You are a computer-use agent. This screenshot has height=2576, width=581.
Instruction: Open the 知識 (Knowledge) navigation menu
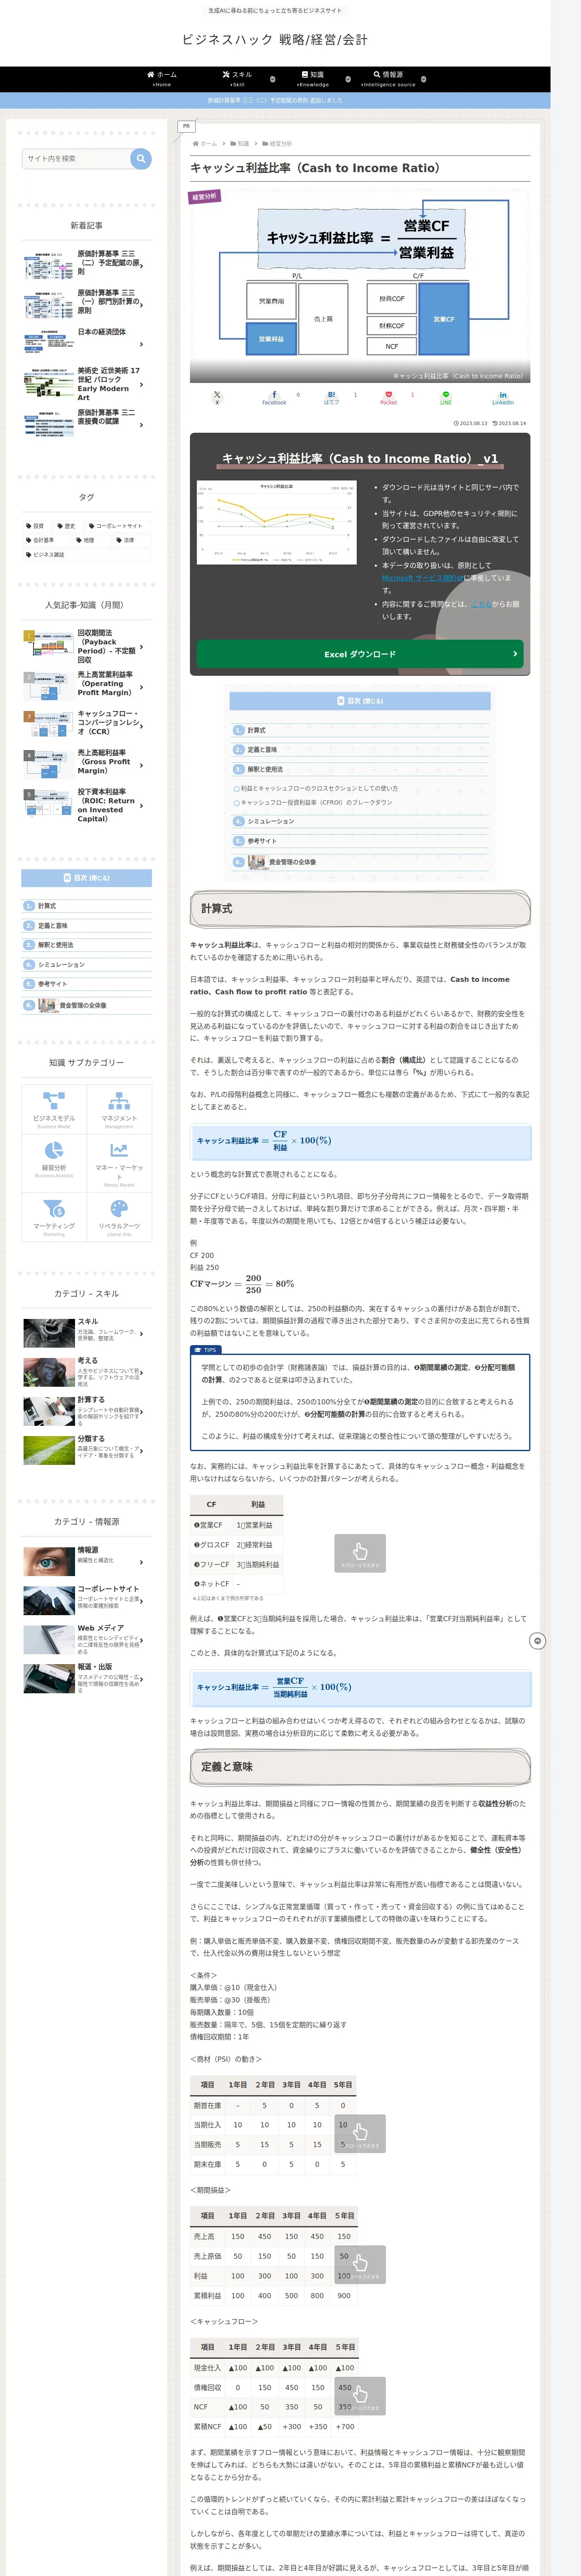[313, 78]
